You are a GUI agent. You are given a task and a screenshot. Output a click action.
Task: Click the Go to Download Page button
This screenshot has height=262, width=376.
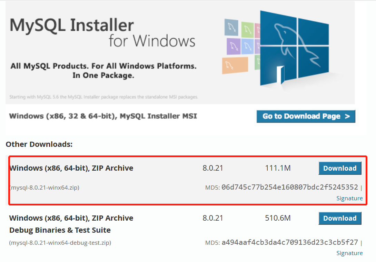(x=306, y=117)
